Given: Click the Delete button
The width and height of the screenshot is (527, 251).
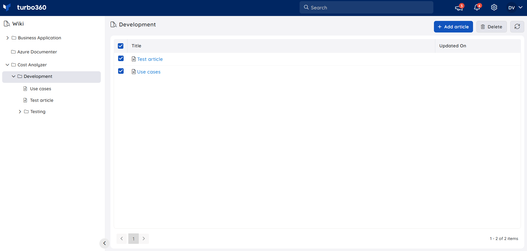Looking at the screenshot, I should pos(491,27).
